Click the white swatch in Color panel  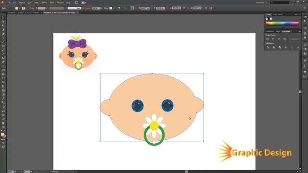pos(271,19)
